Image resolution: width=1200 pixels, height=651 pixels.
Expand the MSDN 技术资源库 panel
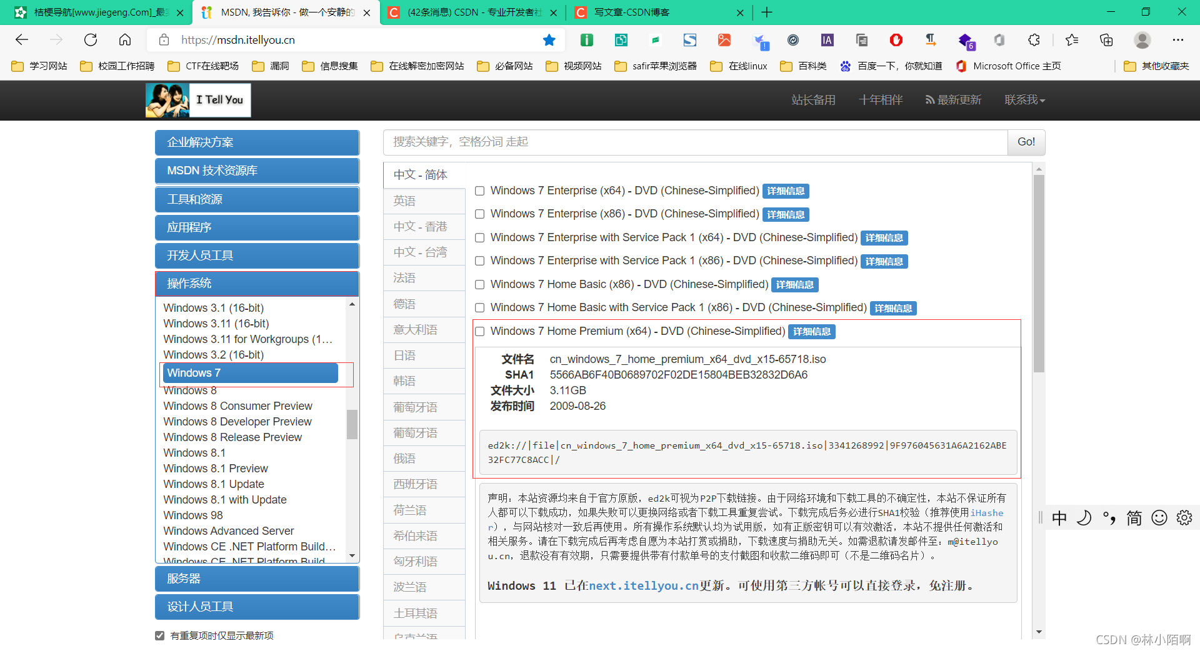[257, 171]
